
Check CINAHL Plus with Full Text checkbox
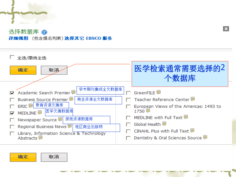(128, 131)
